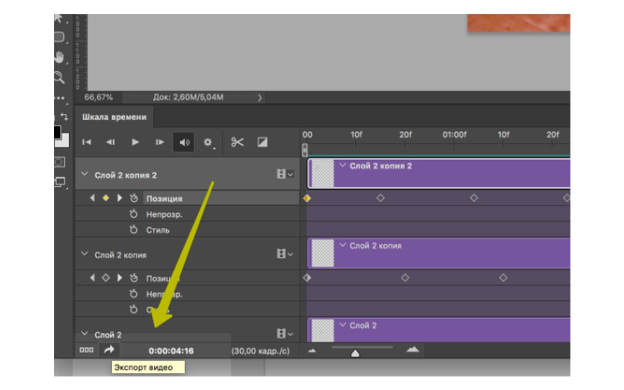624x390 pixels.
Task: Click the playhead at 00
Action: pos(305,150)
